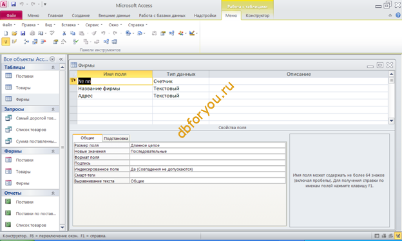Viewport: 402px width, 241px height.
Task: Click the Test Validation Rules green check icon
Action: tap(75, 42)
